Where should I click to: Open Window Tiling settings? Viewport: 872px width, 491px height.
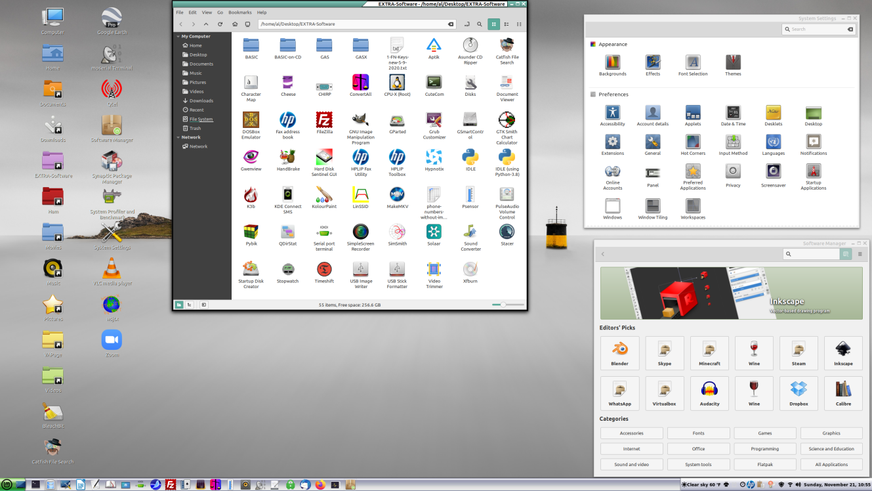(x=652, y=205)
